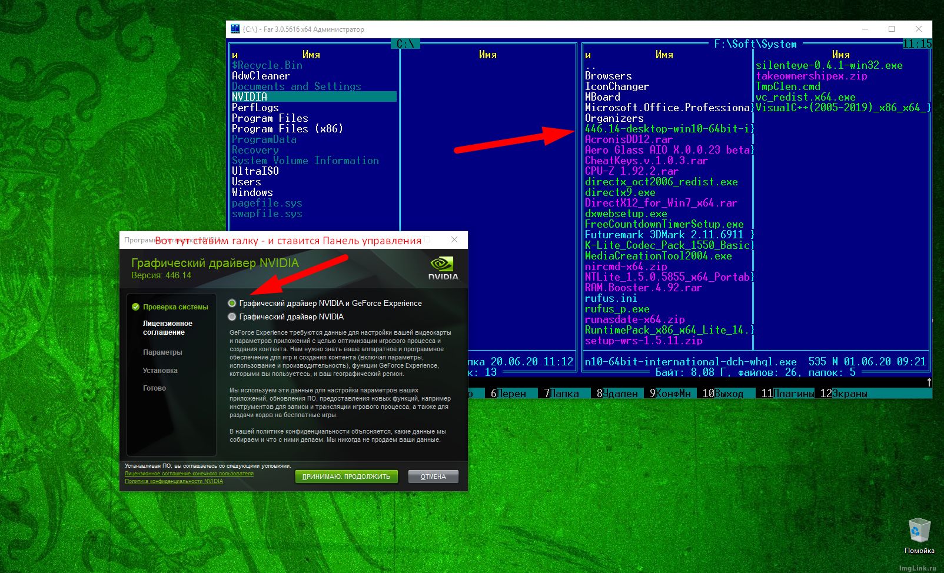Click the green System Check checkmark icon
Screen dimensions: 944x573
pos(136,307)
